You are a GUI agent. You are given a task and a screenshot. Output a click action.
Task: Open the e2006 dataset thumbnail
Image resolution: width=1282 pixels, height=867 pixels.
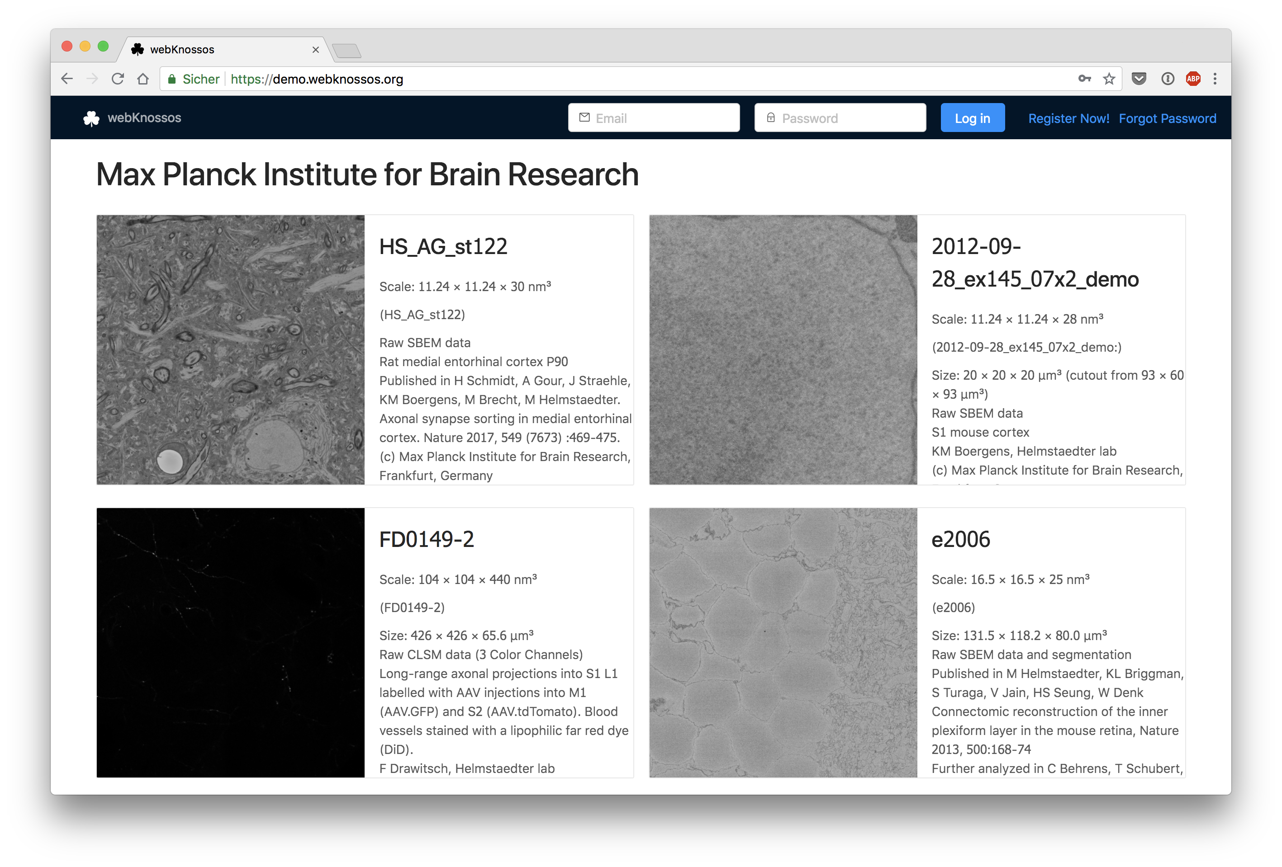coord(783,642)
